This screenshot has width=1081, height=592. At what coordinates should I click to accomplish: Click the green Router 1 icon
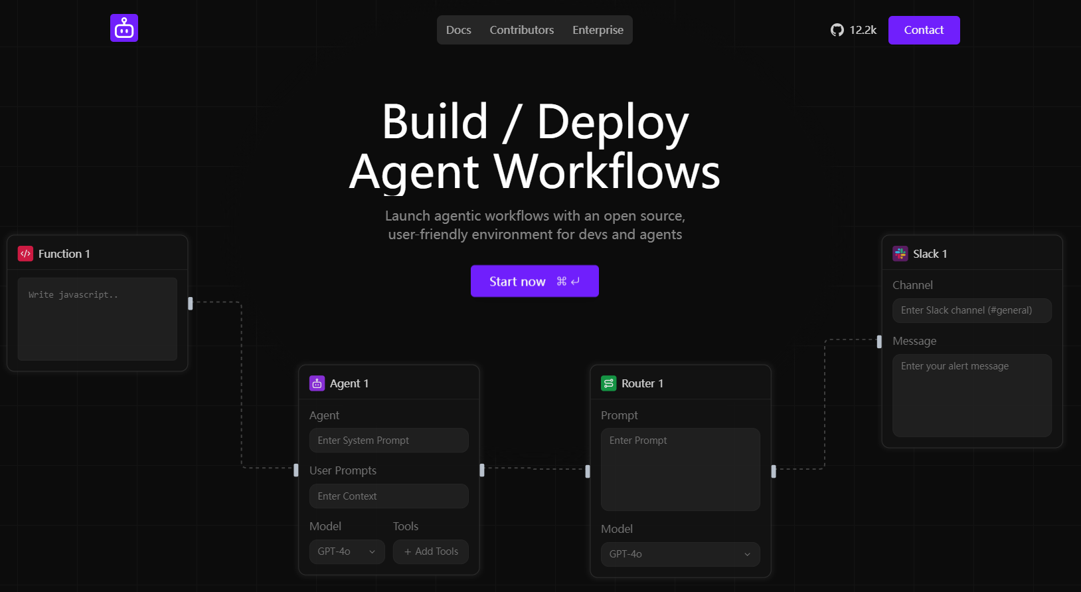point(608,383)
